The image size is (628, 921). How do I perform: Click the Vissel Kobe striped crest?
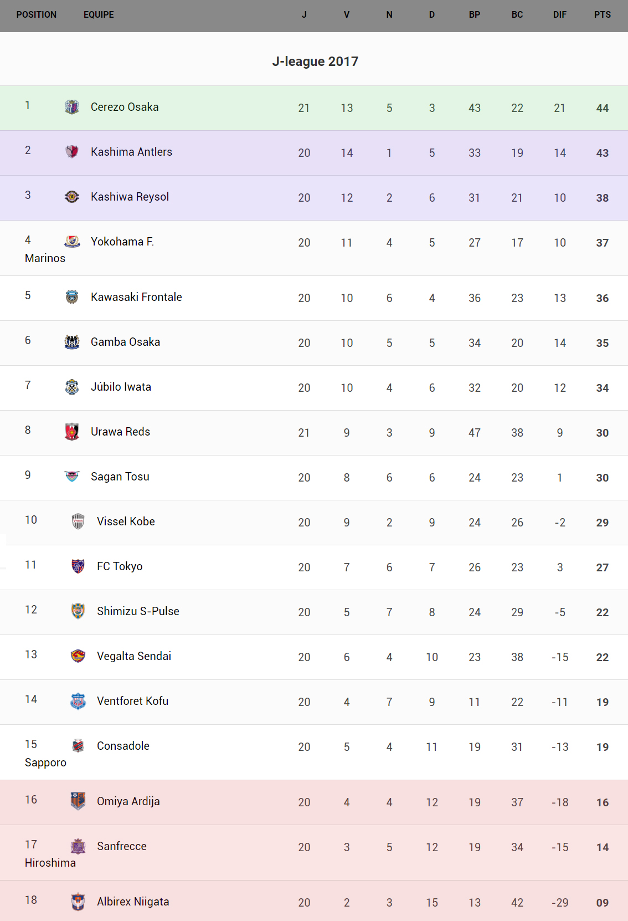pyautogui.click(x=78, y=521)
